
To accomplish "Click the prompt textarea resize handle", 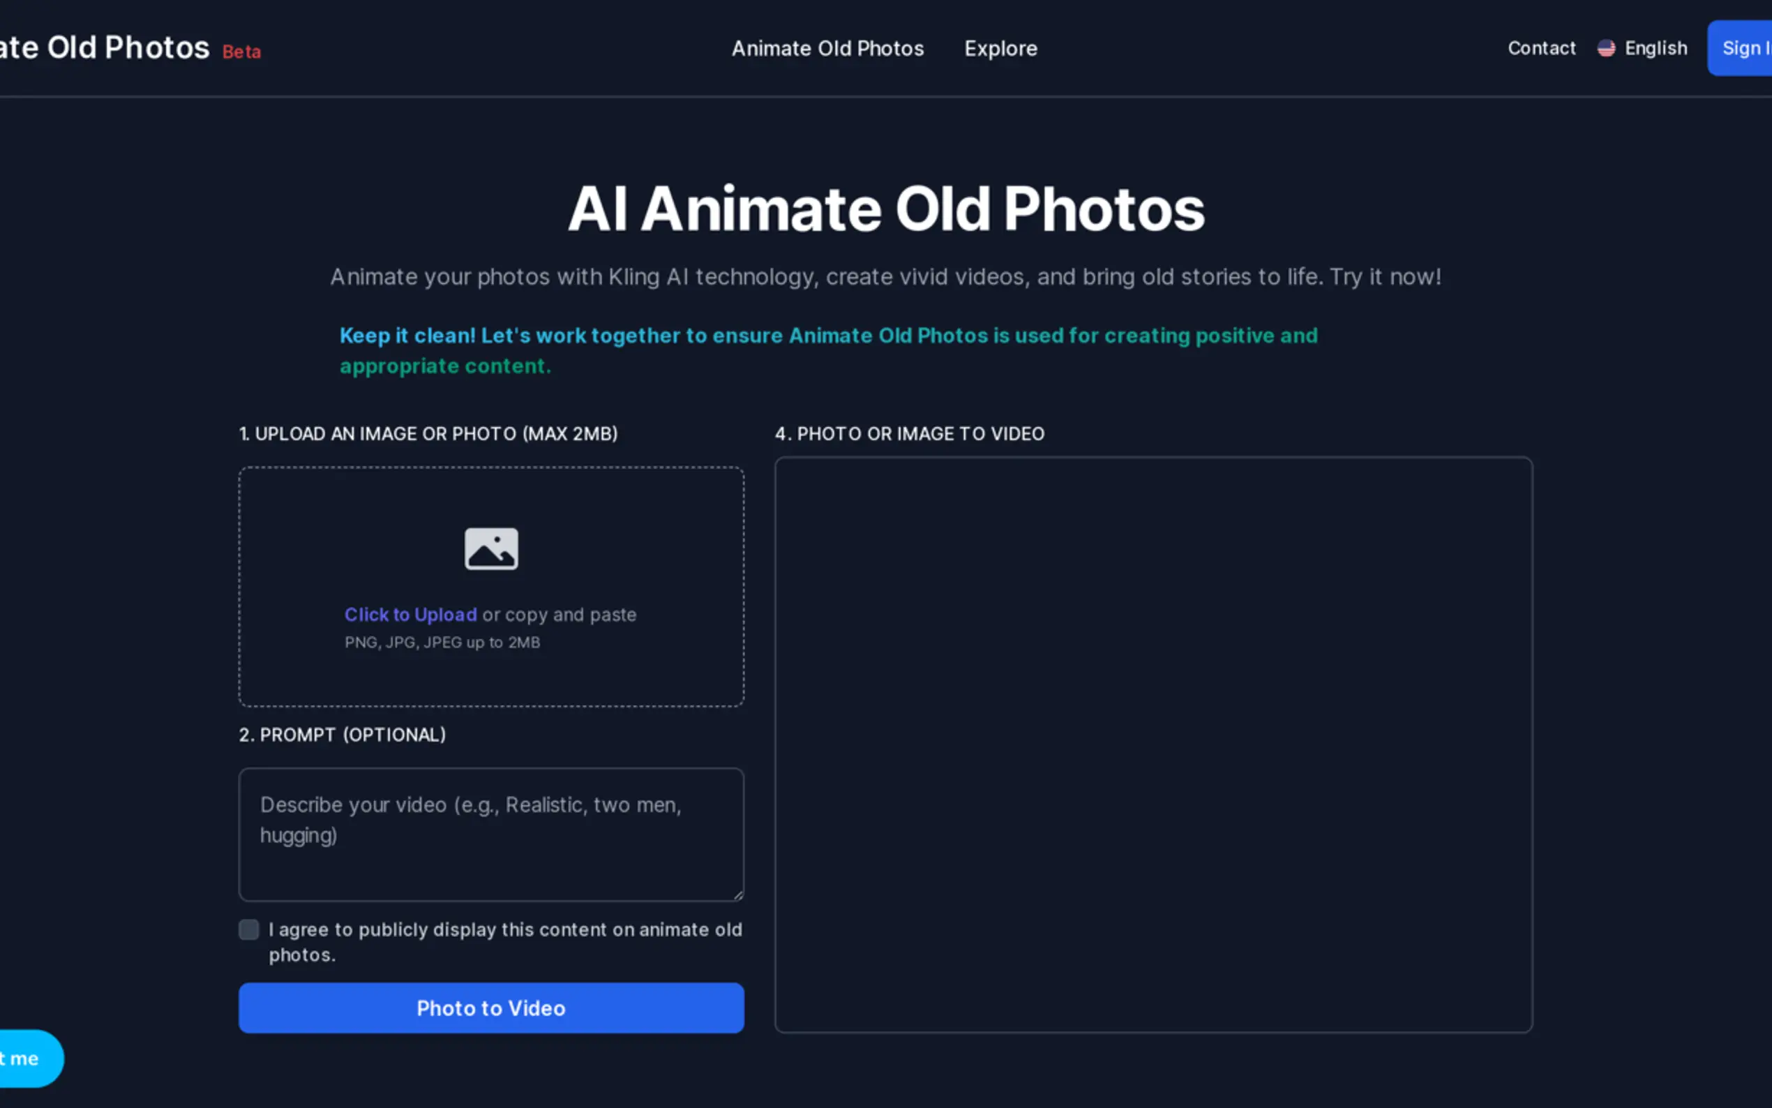I will [738, 894].
